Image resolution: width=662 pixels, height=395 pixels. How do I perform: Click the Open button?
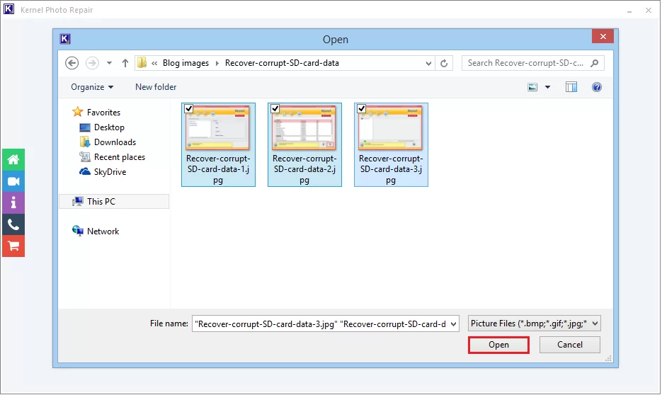pyautogui.click(x=498, y=345)
